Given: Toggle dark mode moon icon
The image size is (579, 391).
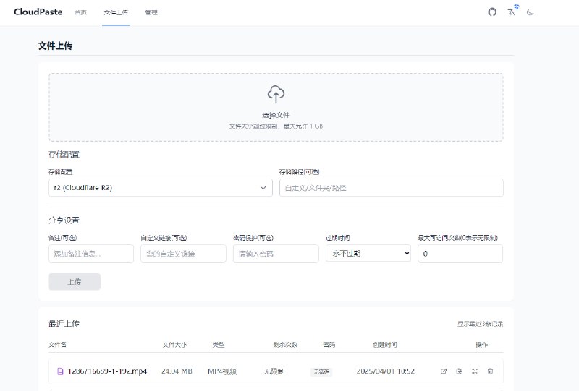Looking at the screenshot, I should (531, 12).
